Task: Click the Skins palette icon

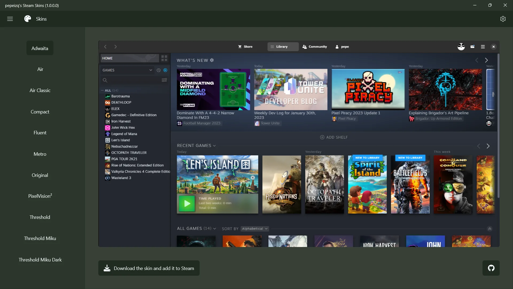Action: (27, 19)
